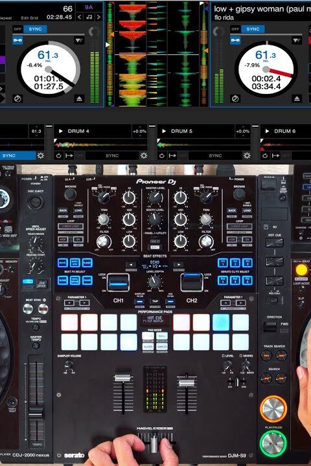The width and height of the screenshot is (311, 466).
Task: Select ROLL pad mode button
Action: (161, 336)
